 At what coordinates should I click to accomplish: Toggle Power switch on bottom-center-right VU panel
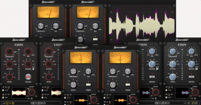point(128,85)
